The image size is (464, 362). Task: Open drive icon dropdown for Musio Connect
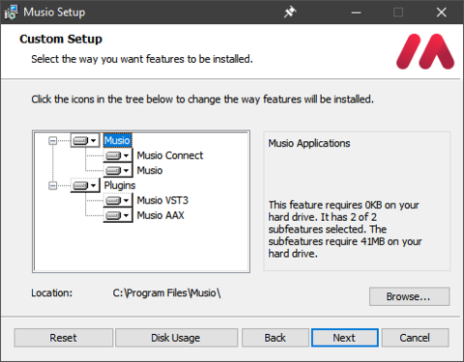point(118,155)
